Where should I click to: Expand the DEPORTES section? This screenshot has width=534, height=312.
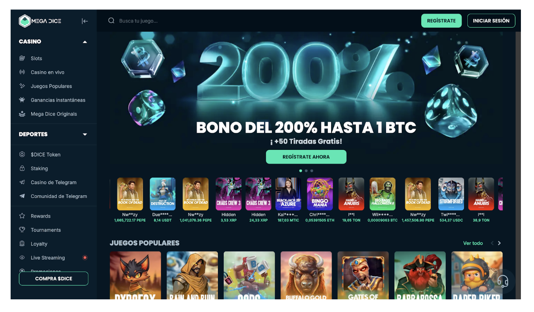pyautogui.click(x=85, y=134)
